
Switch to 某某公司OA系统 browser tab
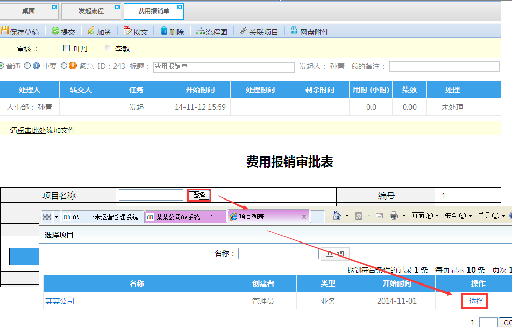[x=186, y=217]
